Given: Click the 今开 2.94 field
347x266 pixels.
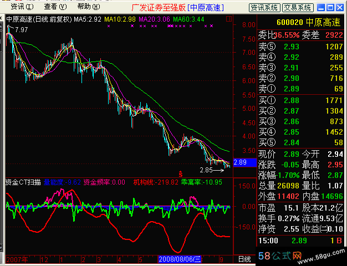Looking at the screenshot, I should [x=323, y=154].
